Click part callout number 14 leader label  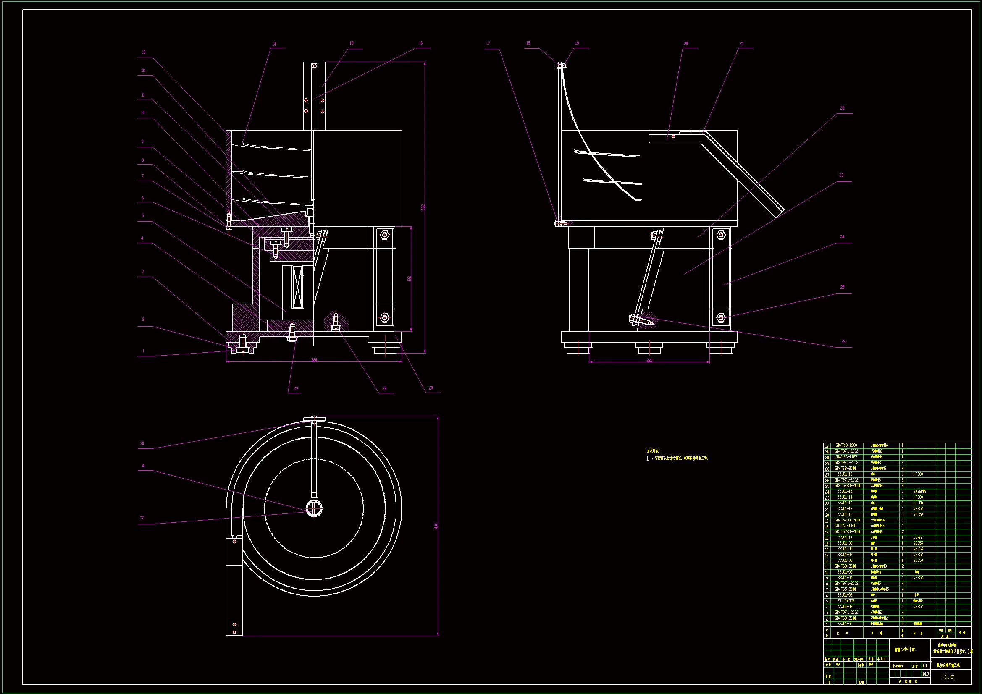[x=274, y=45]
